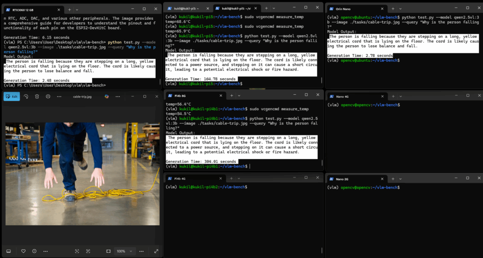Open new-tab dropdown in RTX3060 12 GB terminal

pyautogui.click(x=78, y=9)
